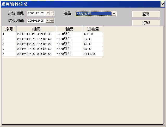Click the 序号 column header
The height and width of the screenshot is (127, 166).
(9, 29)
